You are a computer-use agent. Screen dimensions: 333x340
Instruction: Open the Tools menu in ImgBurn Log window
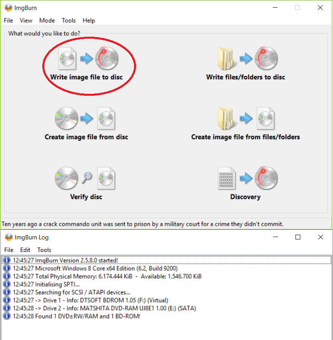[44, 250]
